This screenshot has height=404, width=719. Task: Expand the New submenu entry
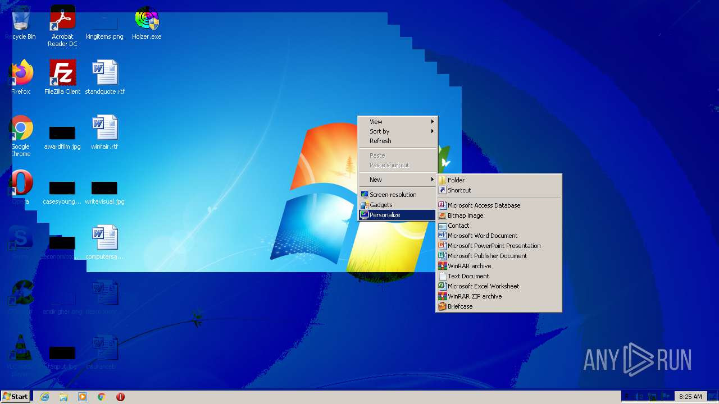pos(398,180)
